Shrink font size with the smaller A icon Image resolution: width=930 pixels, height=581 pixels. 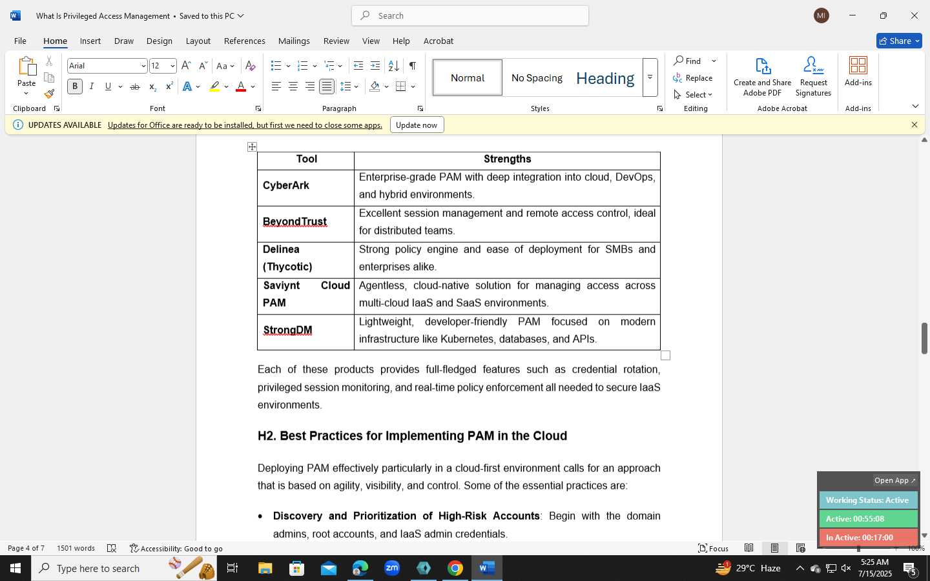coord(203,66)
